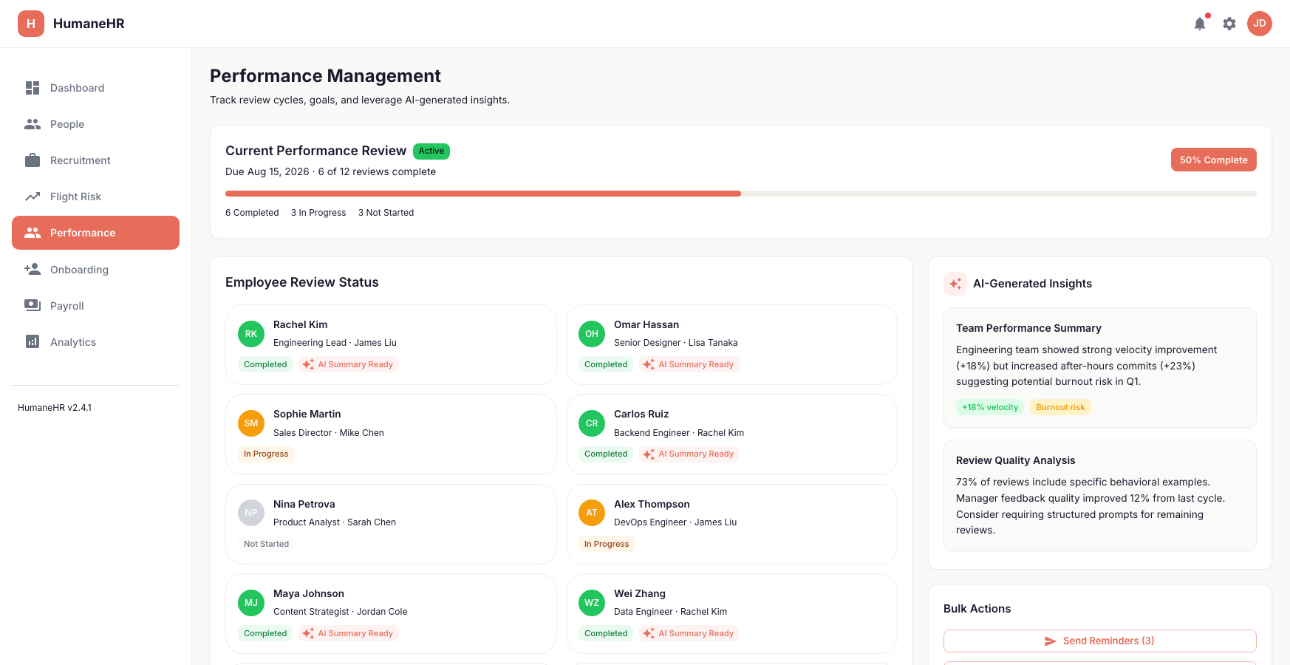Screen dimensions: 1290x665
Task: Click the Dashboard grid icon
Action: pos(33,88)
